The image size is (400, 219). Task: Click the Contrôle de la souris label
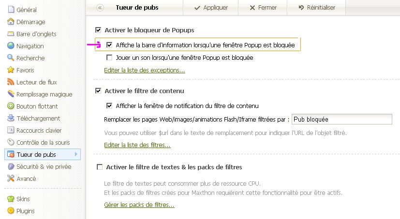pos(43,142)
